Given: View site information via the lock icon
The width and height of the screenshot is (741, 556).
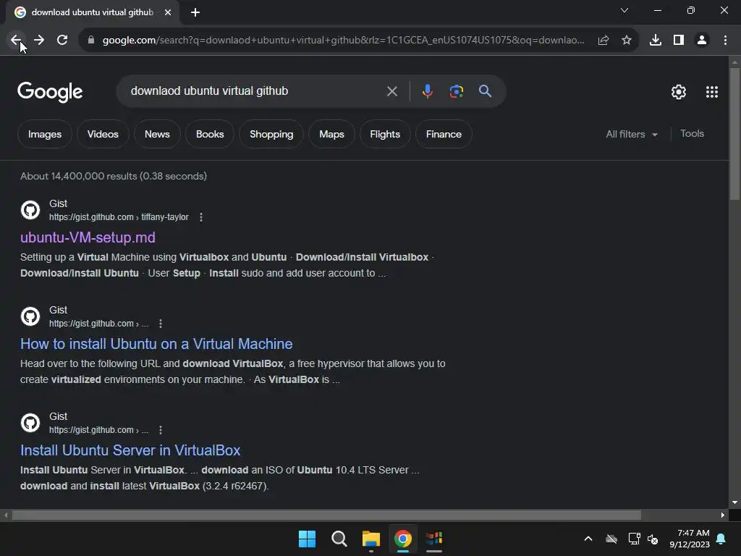Looking at the screenshot, I should [91, 41].
